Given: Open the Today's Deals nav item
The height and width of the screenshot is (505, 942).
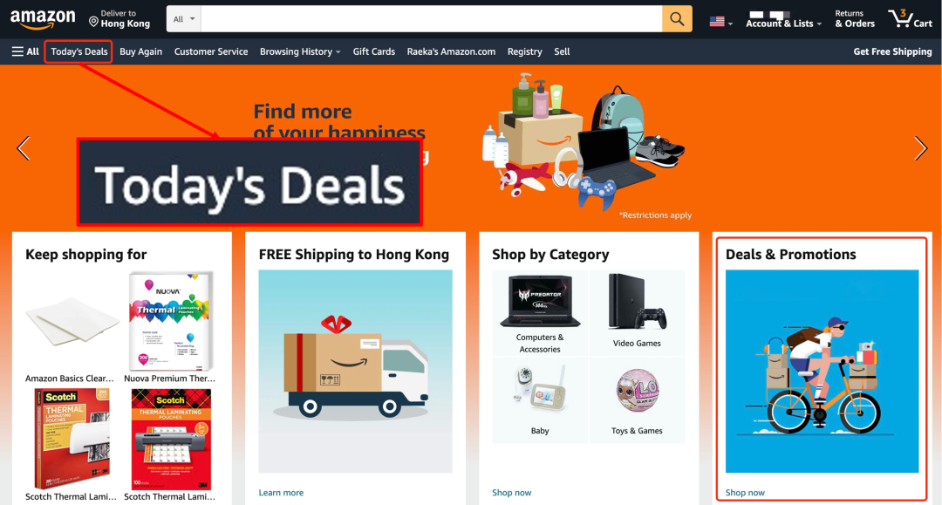Looking at the screenshot, I should (78, 51).
